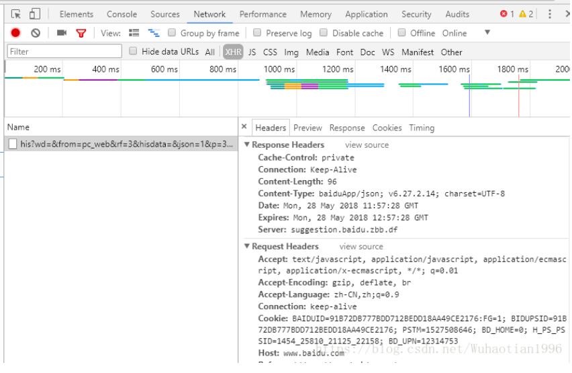Switch to large request rows view icon
This screenshot has width=572, height=373.
(134, 33)
